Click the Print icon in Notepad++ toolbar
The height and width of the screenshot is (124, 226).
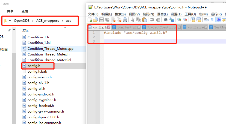pos(125,20)
